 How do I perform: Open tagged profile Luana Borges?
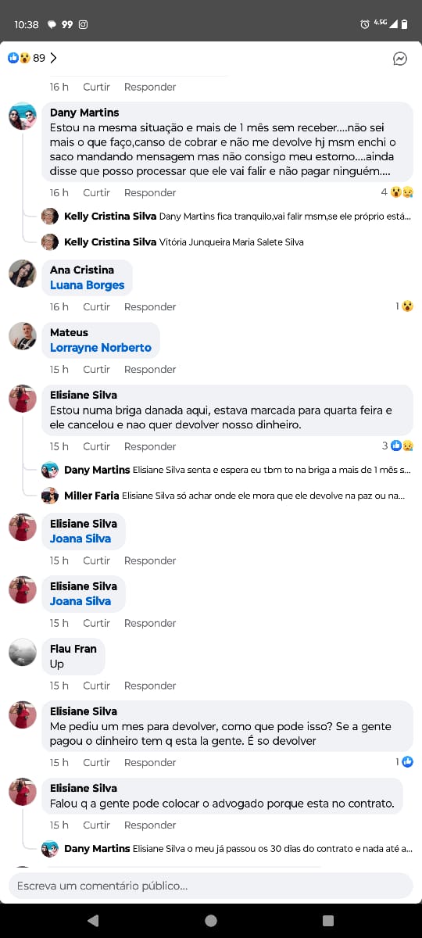tap(87, 285)
